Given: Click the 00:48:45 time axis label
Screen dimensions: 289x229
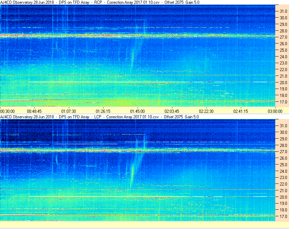Looking at the screenshot, I should coord(34,111).
